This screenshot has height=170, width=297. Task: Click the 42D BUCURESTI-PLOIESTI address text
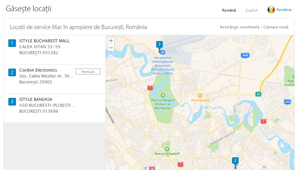point(47,105)
